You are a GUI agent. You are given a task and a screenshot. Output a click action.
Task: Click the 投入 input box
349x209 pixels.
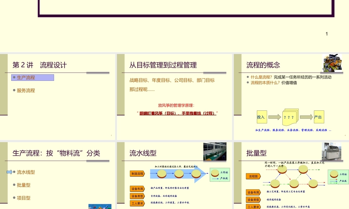[x=261, y=117]
